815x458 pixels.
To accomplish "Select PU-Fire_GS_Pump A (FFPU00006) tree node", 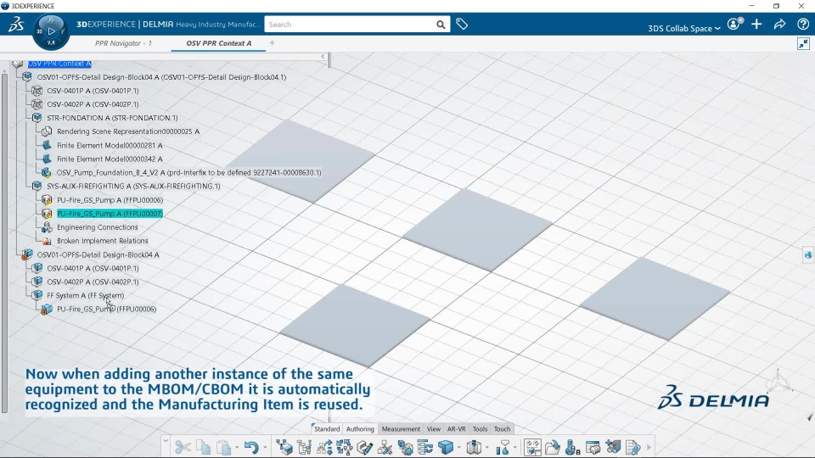I will coord(110,200).
